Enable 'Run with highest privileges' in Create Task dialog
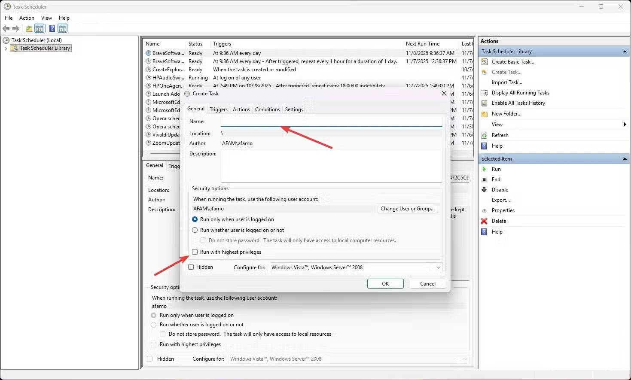Viewport: 631px width, 380px height. 195,252
